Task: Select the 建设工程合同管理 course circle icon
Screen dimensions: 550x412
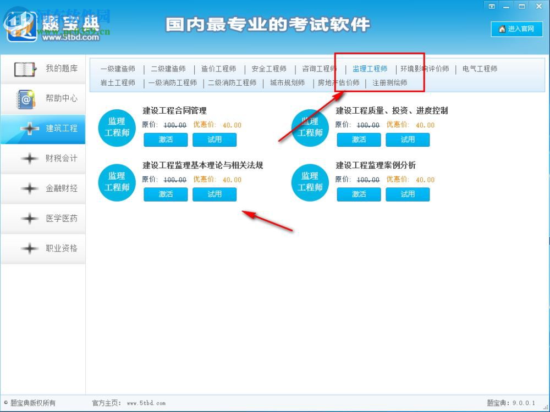Action: click(x=116, y=128)
